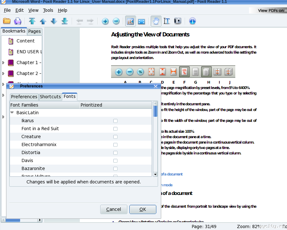
Task: Expand the Chapter 2 bookmark
Action: point(3,73)
